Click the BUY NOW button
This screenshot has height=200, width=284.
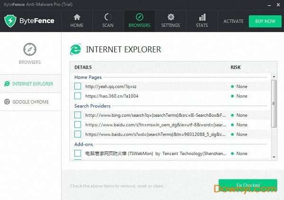265,21
